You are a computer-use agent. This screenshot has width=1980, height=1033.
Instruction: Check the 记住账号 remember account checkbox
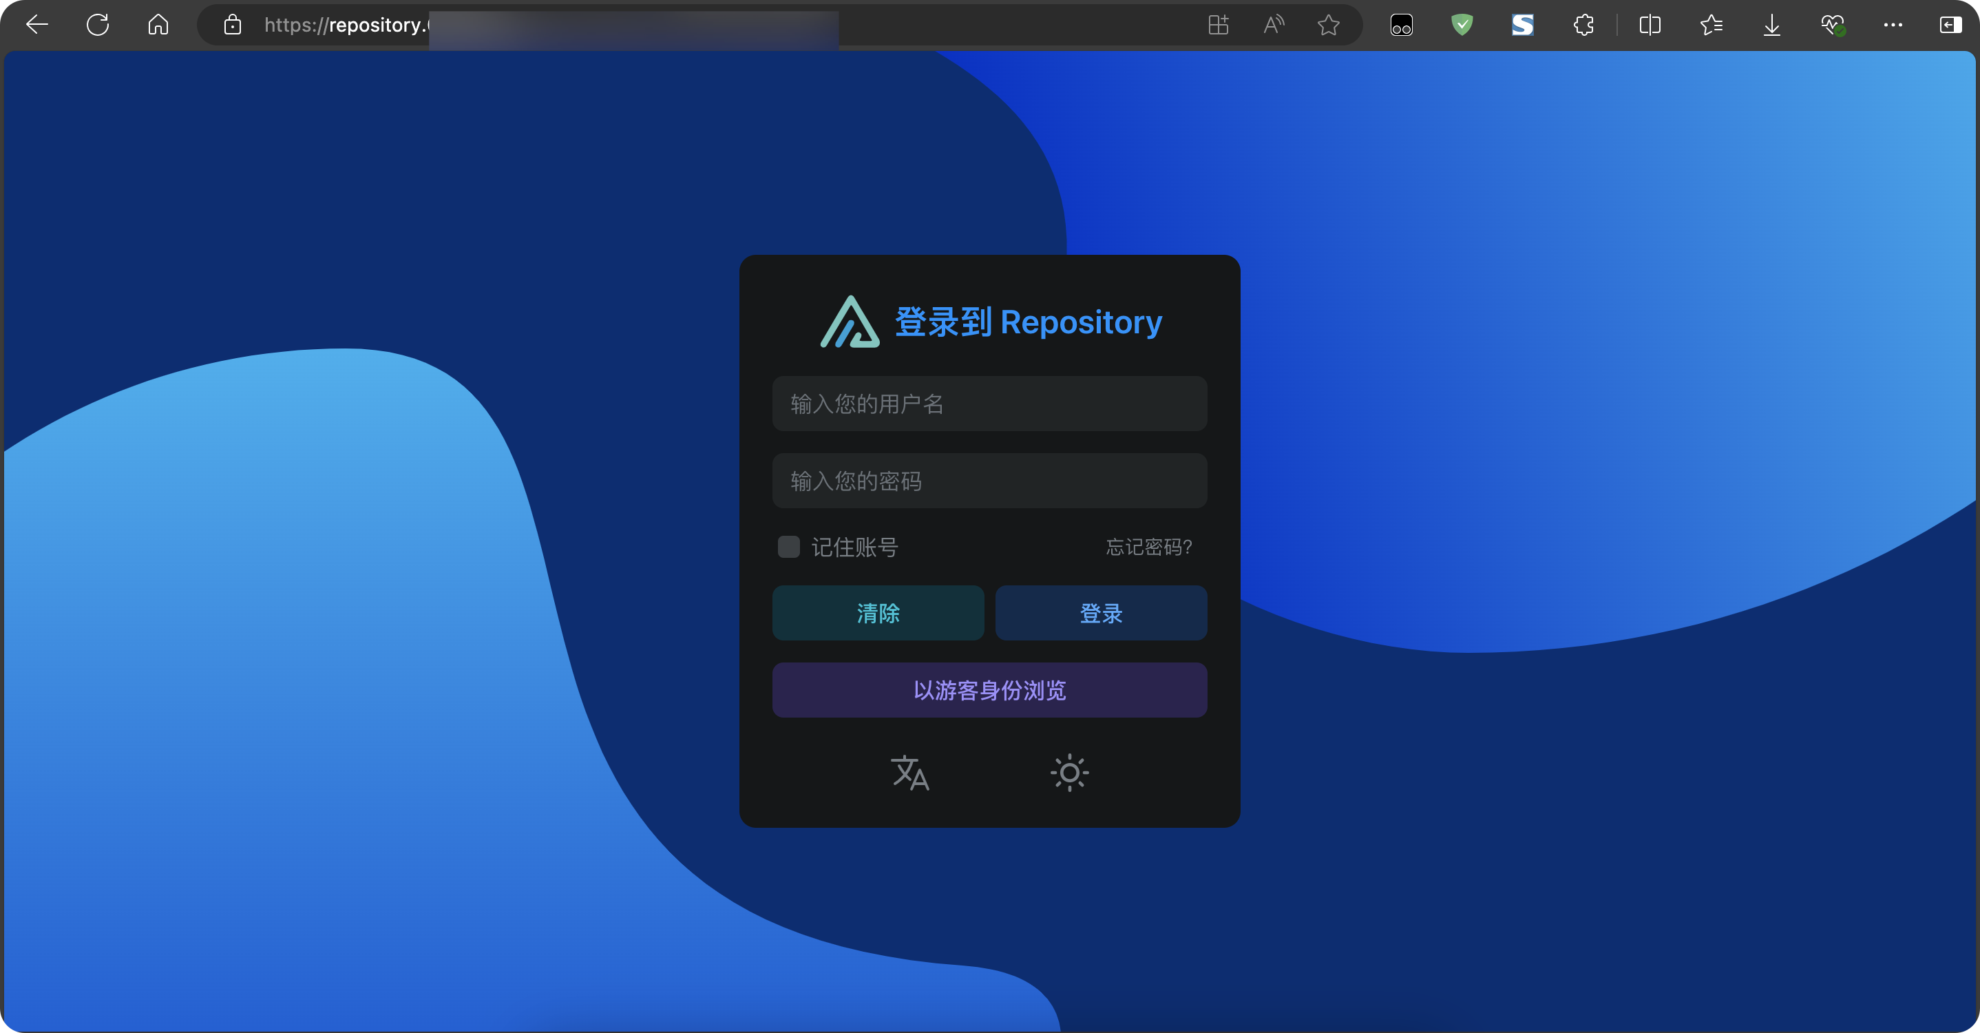(x=788, y=547)
